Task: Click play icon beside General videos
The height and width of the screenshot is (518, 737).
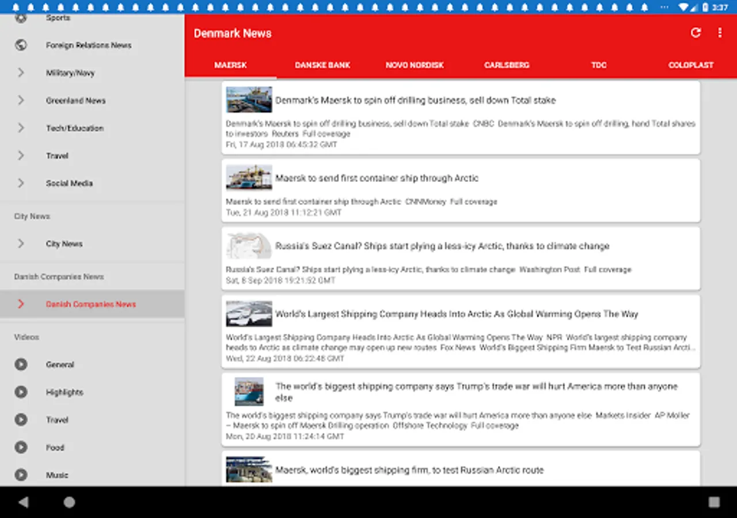Action: pos(21,364)
